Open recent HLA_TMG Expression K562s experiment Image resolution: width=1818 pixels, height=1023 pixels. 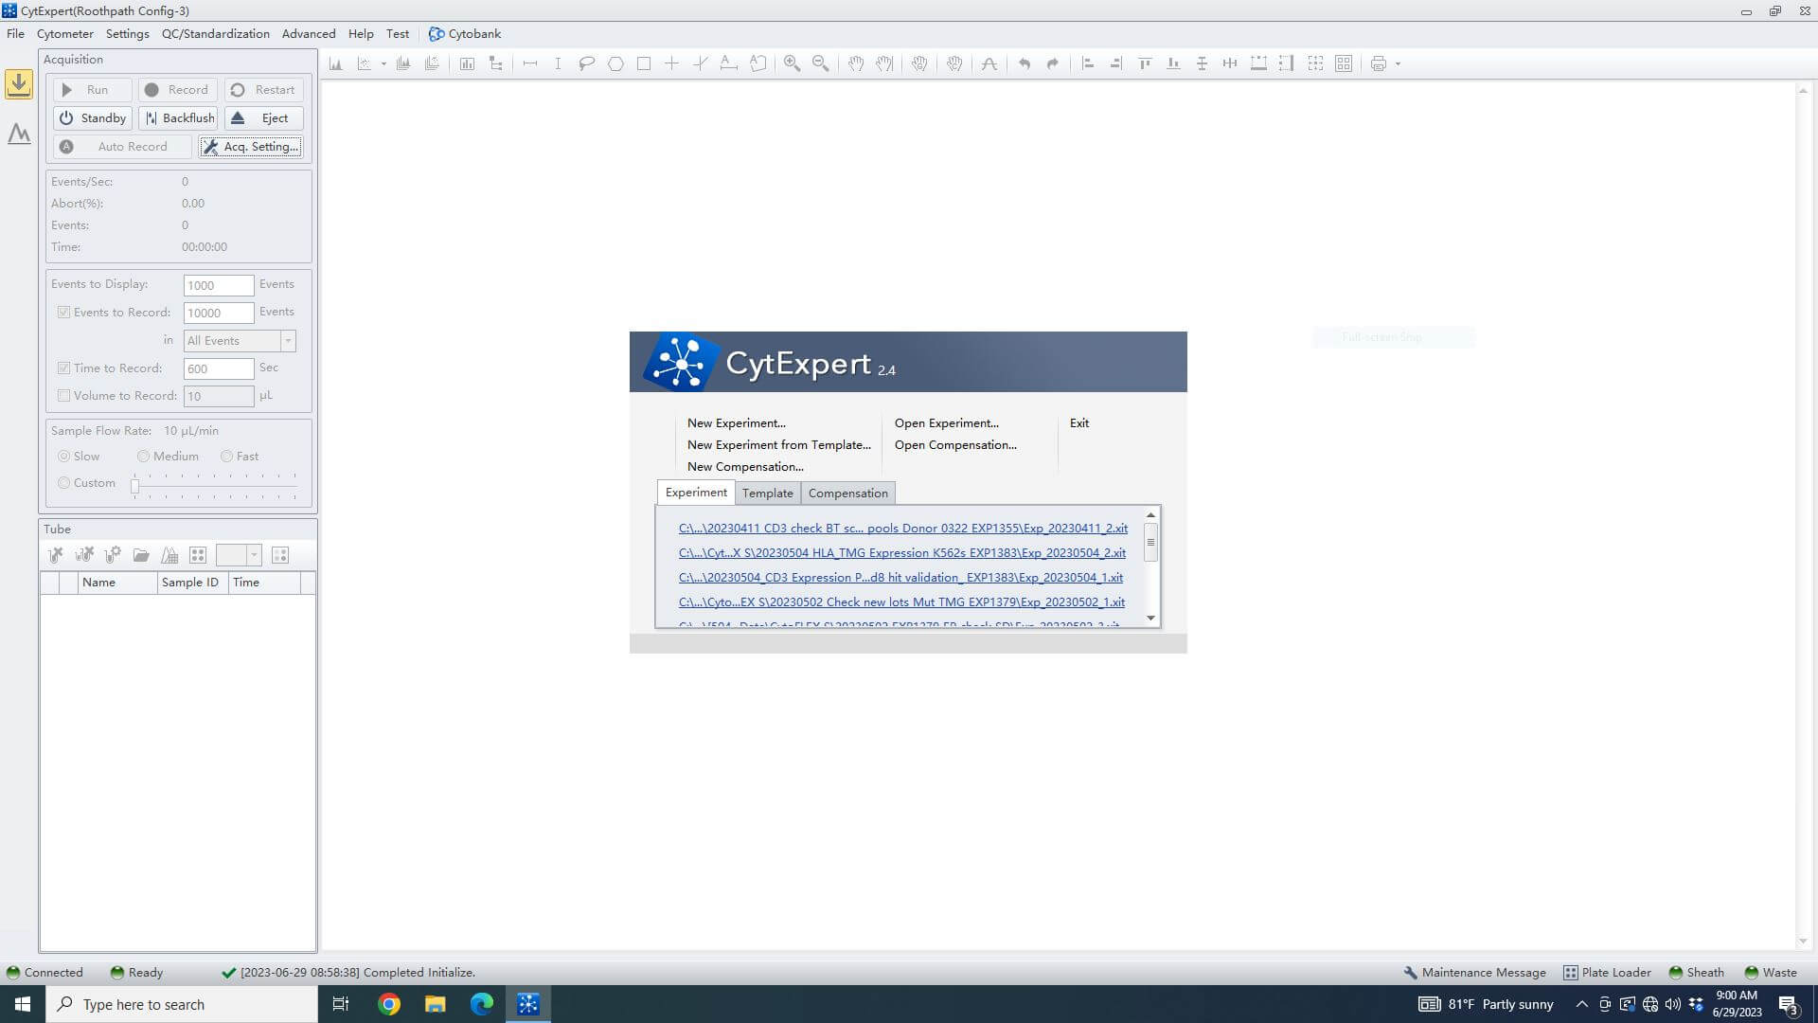[901, 553]
